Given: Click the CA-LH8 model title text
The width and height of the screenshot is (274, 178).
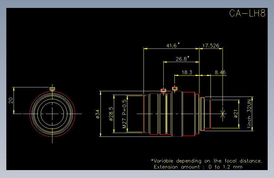Looking at the screenshot, I should coord(247,13).
